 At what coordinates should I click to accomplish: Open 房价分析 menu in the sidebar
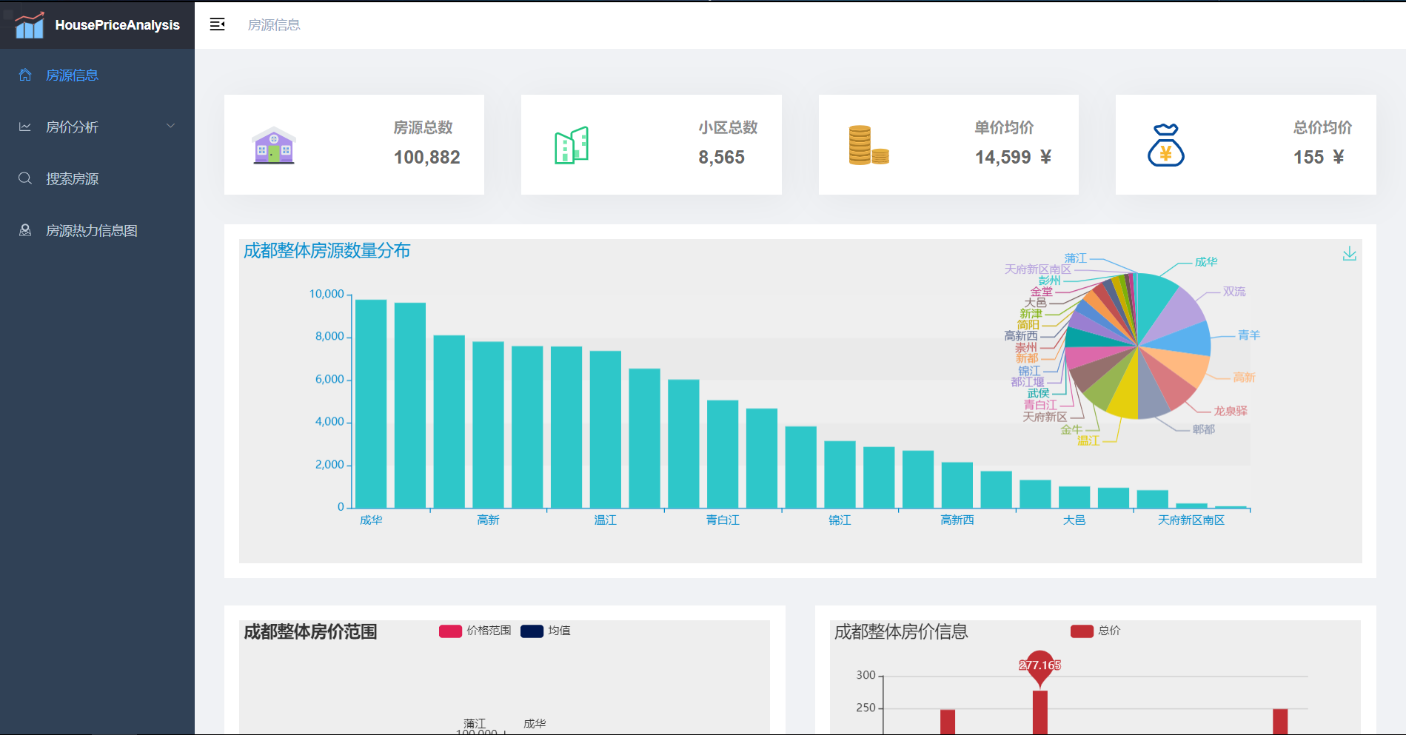pos(97,127)
